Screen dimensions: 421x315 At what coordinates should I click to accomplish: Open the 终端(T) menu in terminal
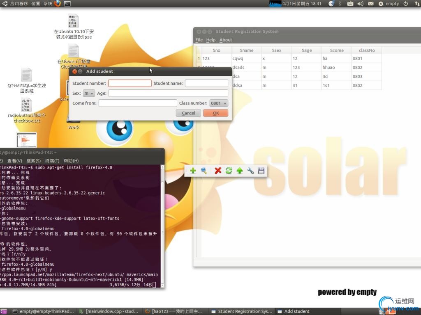click(52, 161)
